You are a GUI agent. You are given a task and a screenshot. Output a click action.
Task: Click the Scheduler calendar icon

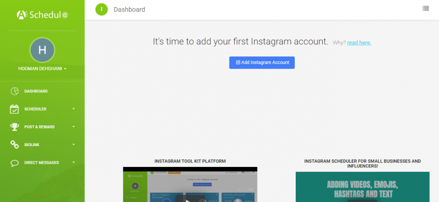[14, 109]
